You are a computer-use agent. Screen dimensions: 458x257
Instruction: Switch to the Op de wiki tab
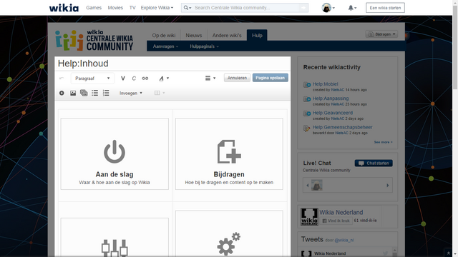[164, 35]
